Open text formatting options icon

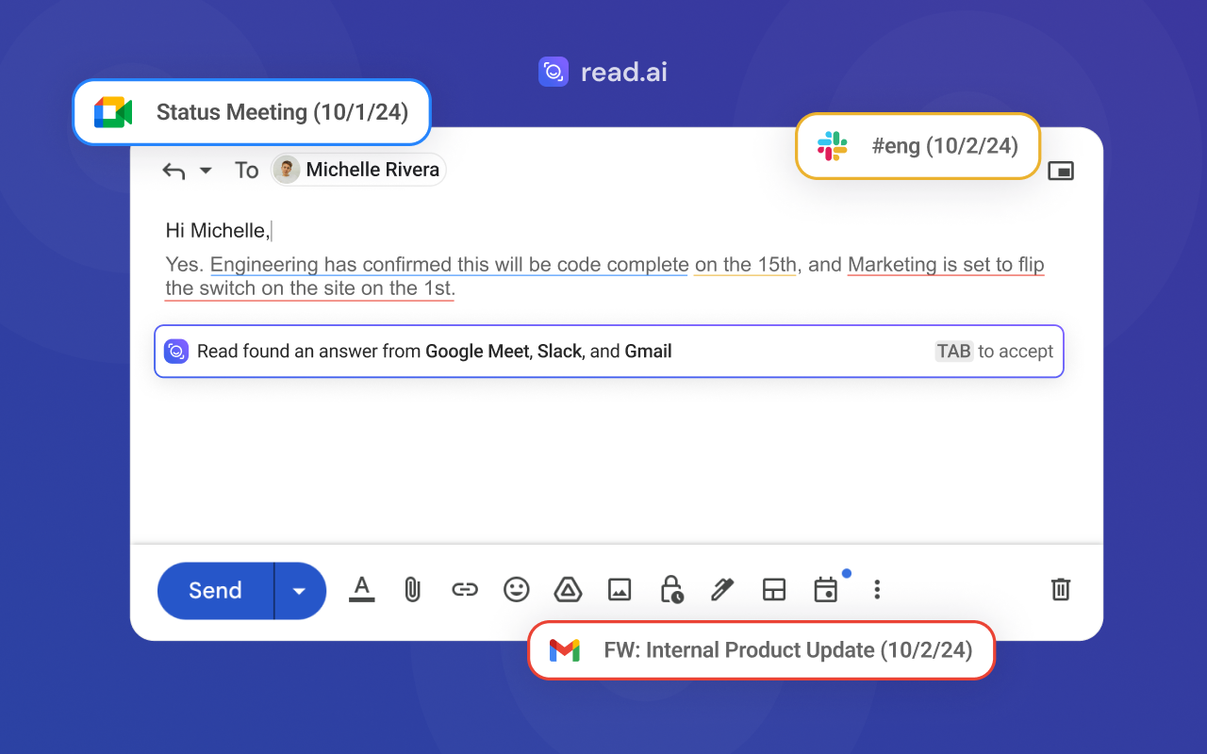[362, 590]
